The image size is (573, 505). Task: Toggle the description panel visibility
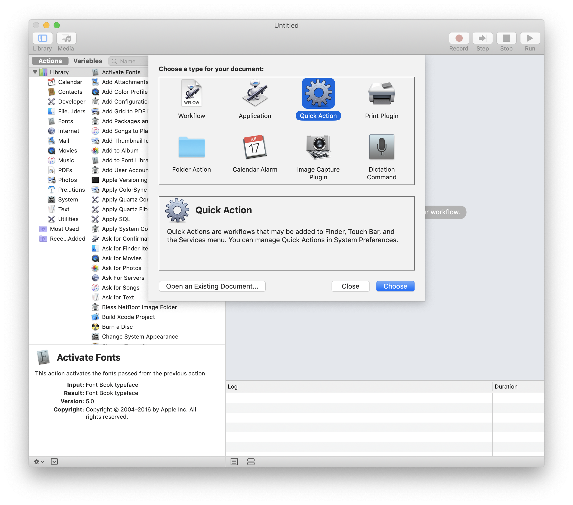coord(54,461)
